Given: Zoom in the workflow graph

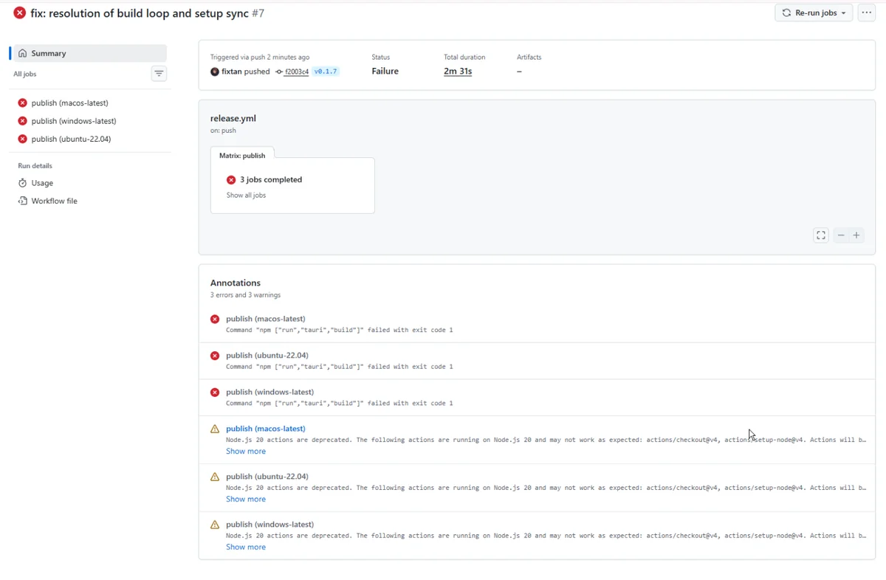Looking at the screenshot, I should pyautogui.click(x=856, y=235).
